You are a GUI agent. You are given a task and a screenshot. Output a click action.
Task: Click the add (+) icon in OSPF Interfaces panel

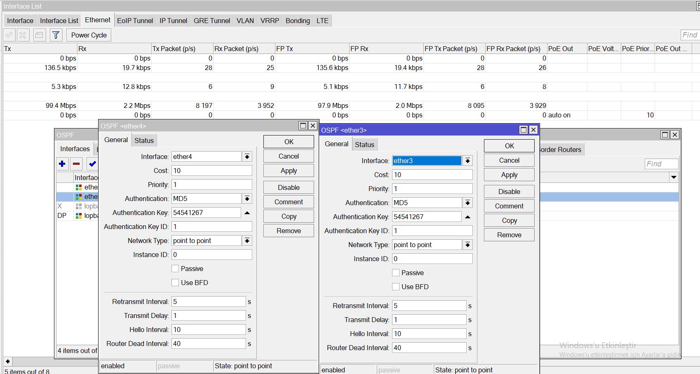(x=62, y=164)
